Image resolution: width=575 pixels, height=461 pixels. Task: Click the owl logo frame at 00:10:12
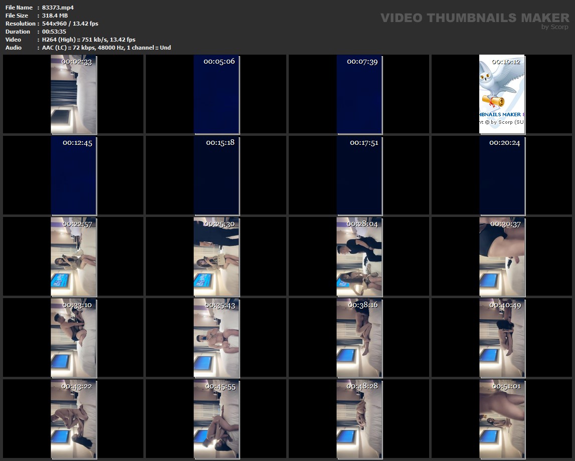pyautogui.click(x=502, y=94)
